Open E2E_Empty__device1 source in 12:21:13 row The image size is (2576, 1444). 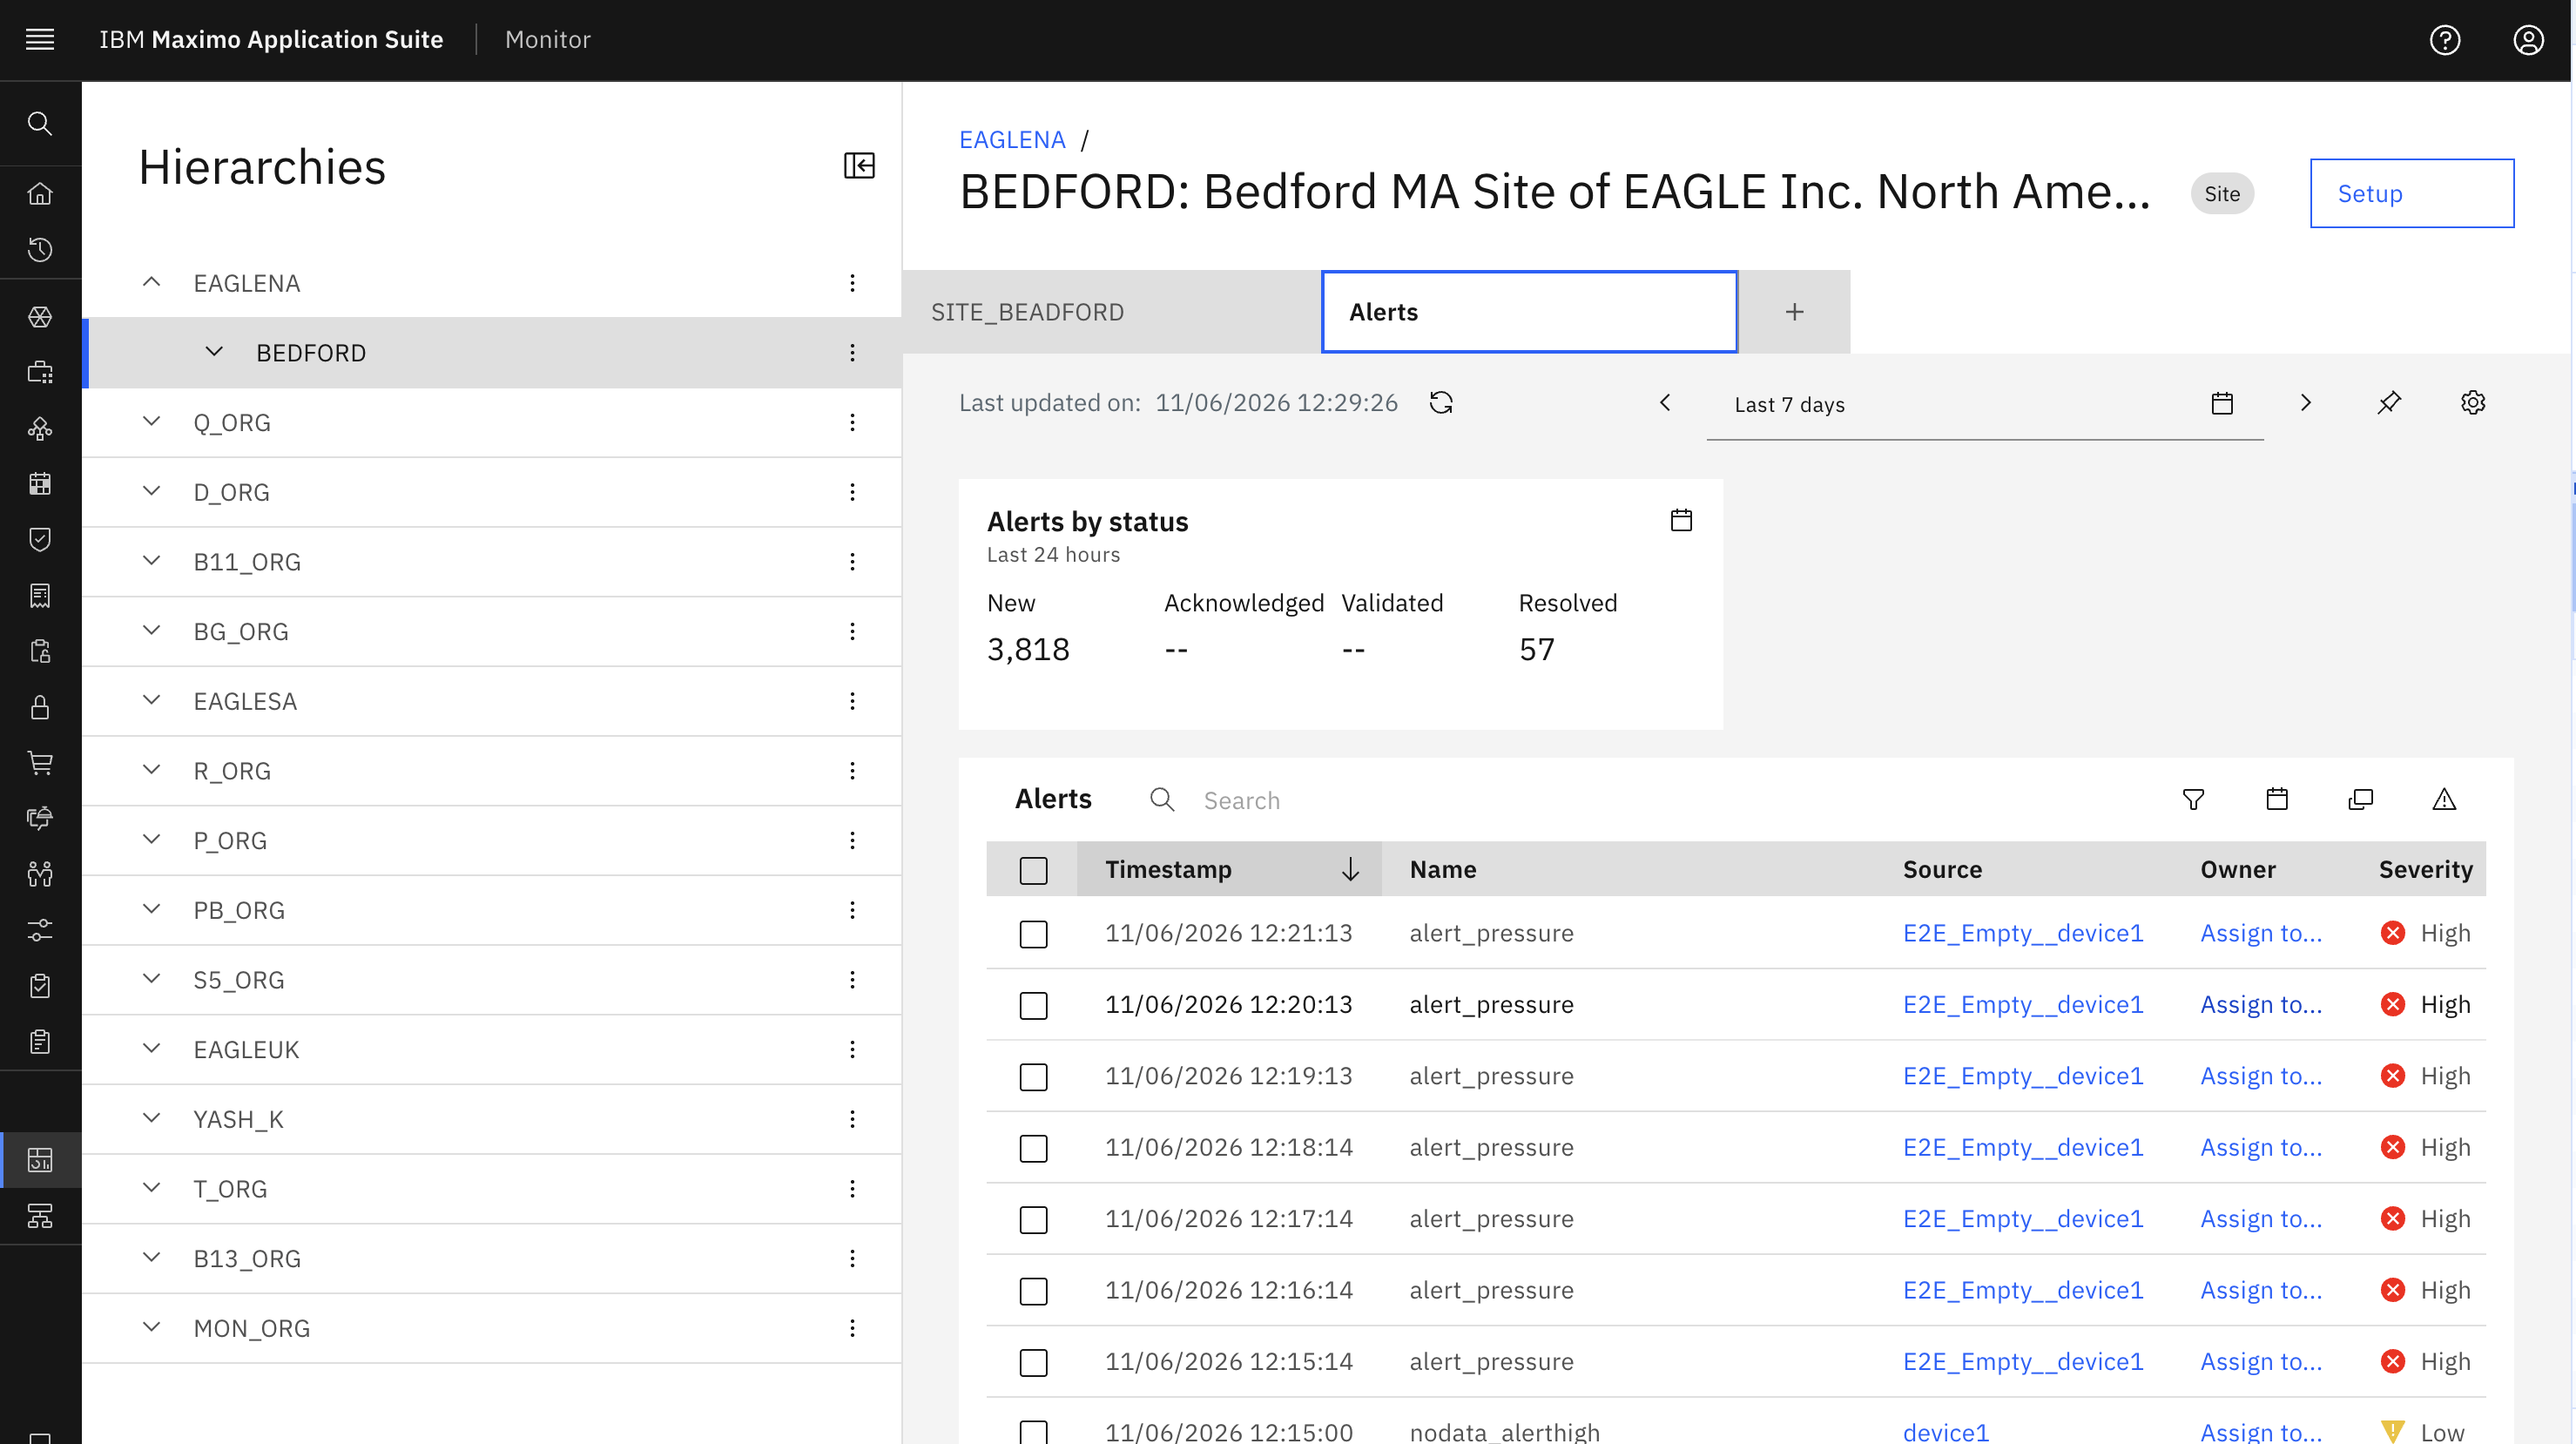pos(2023,933)
